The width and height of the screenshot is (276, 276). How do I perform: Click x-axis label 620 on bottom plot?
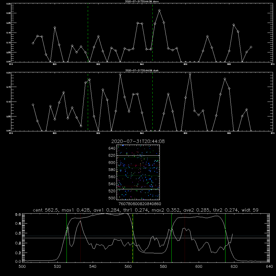(234, 267)
